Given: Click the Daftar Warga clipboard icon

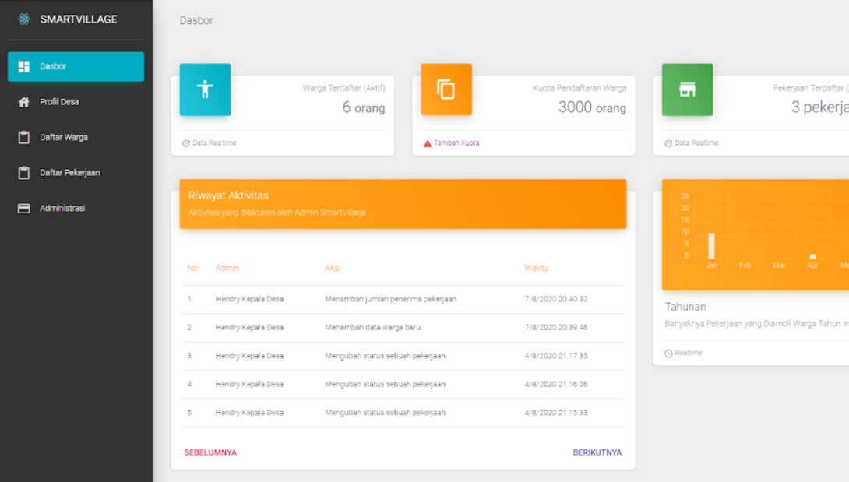Looking at the screenshot, I should pyautogui.click(x=24, y=137).
